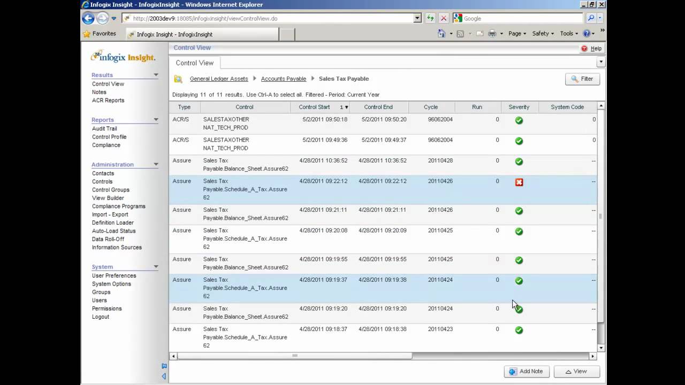Viewport: 685px width, 385px height.
Task: Open Notes in the Results menu
Action: [x=99, y=92]
